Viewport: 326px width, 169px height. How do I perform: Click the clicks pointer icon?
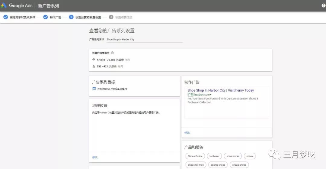point(94,66)
